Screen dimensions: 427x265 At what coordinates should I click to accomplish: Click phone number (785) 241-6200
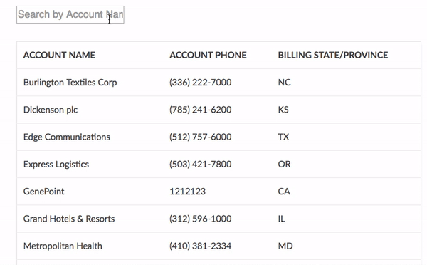201,110
